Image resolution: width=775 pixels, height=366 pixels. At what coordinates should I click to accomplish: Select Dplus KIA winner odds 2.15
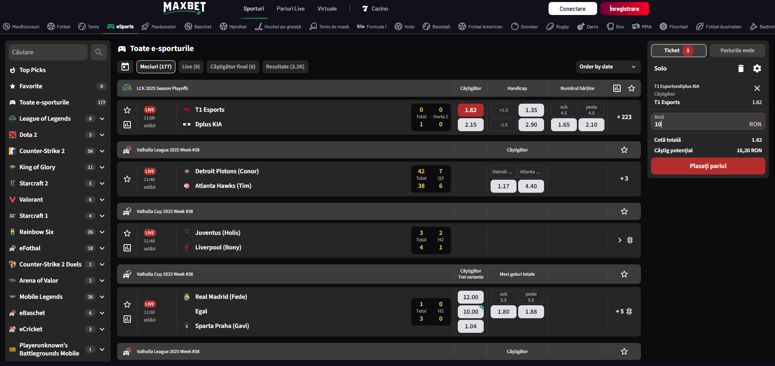coord(470,125)
